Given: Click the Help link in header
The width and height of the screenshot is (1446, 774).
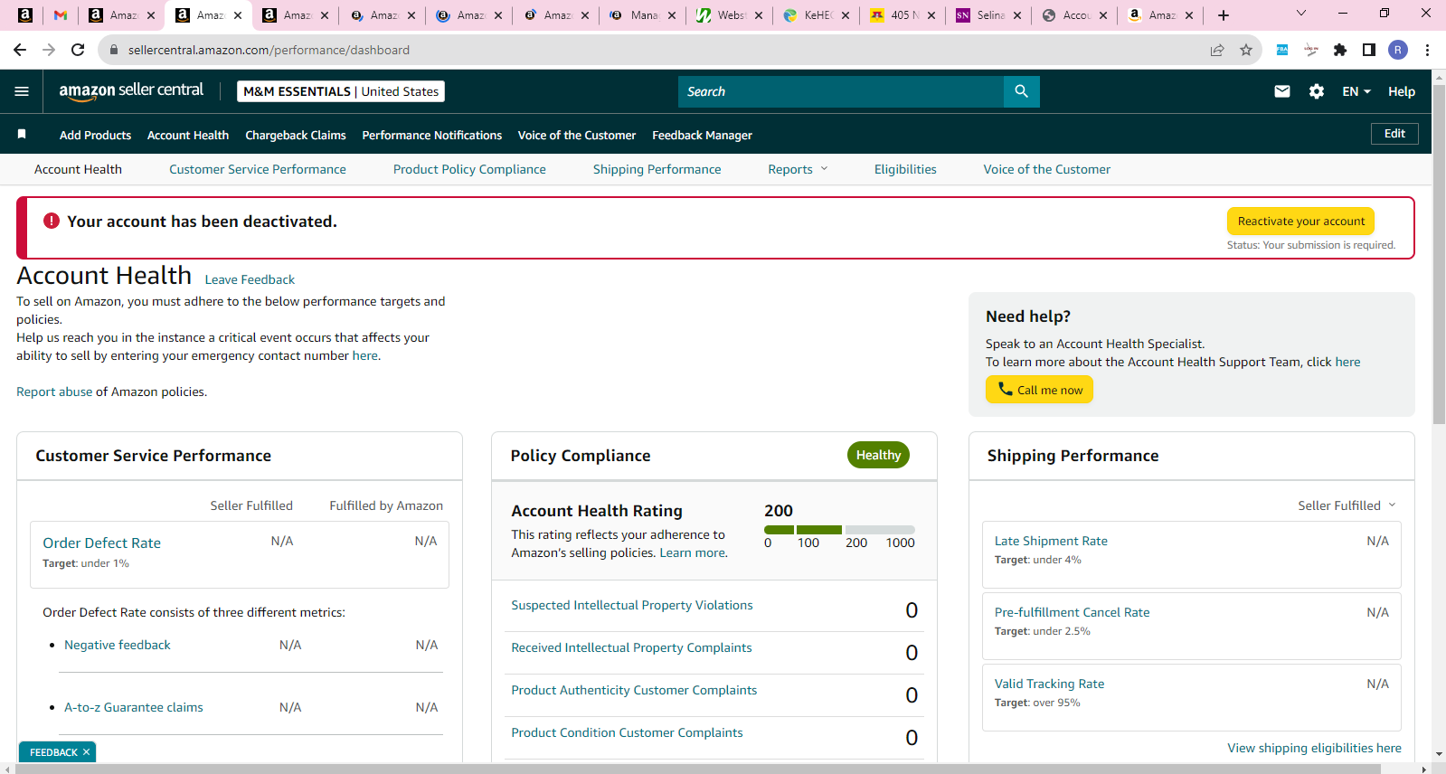Looking at the screenshot, I should pos(1402,91).
